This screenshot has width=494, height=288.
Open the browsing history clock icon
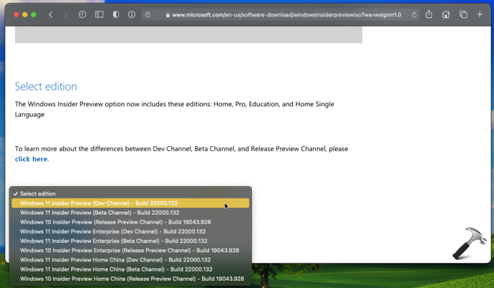[x=82, y=14]
